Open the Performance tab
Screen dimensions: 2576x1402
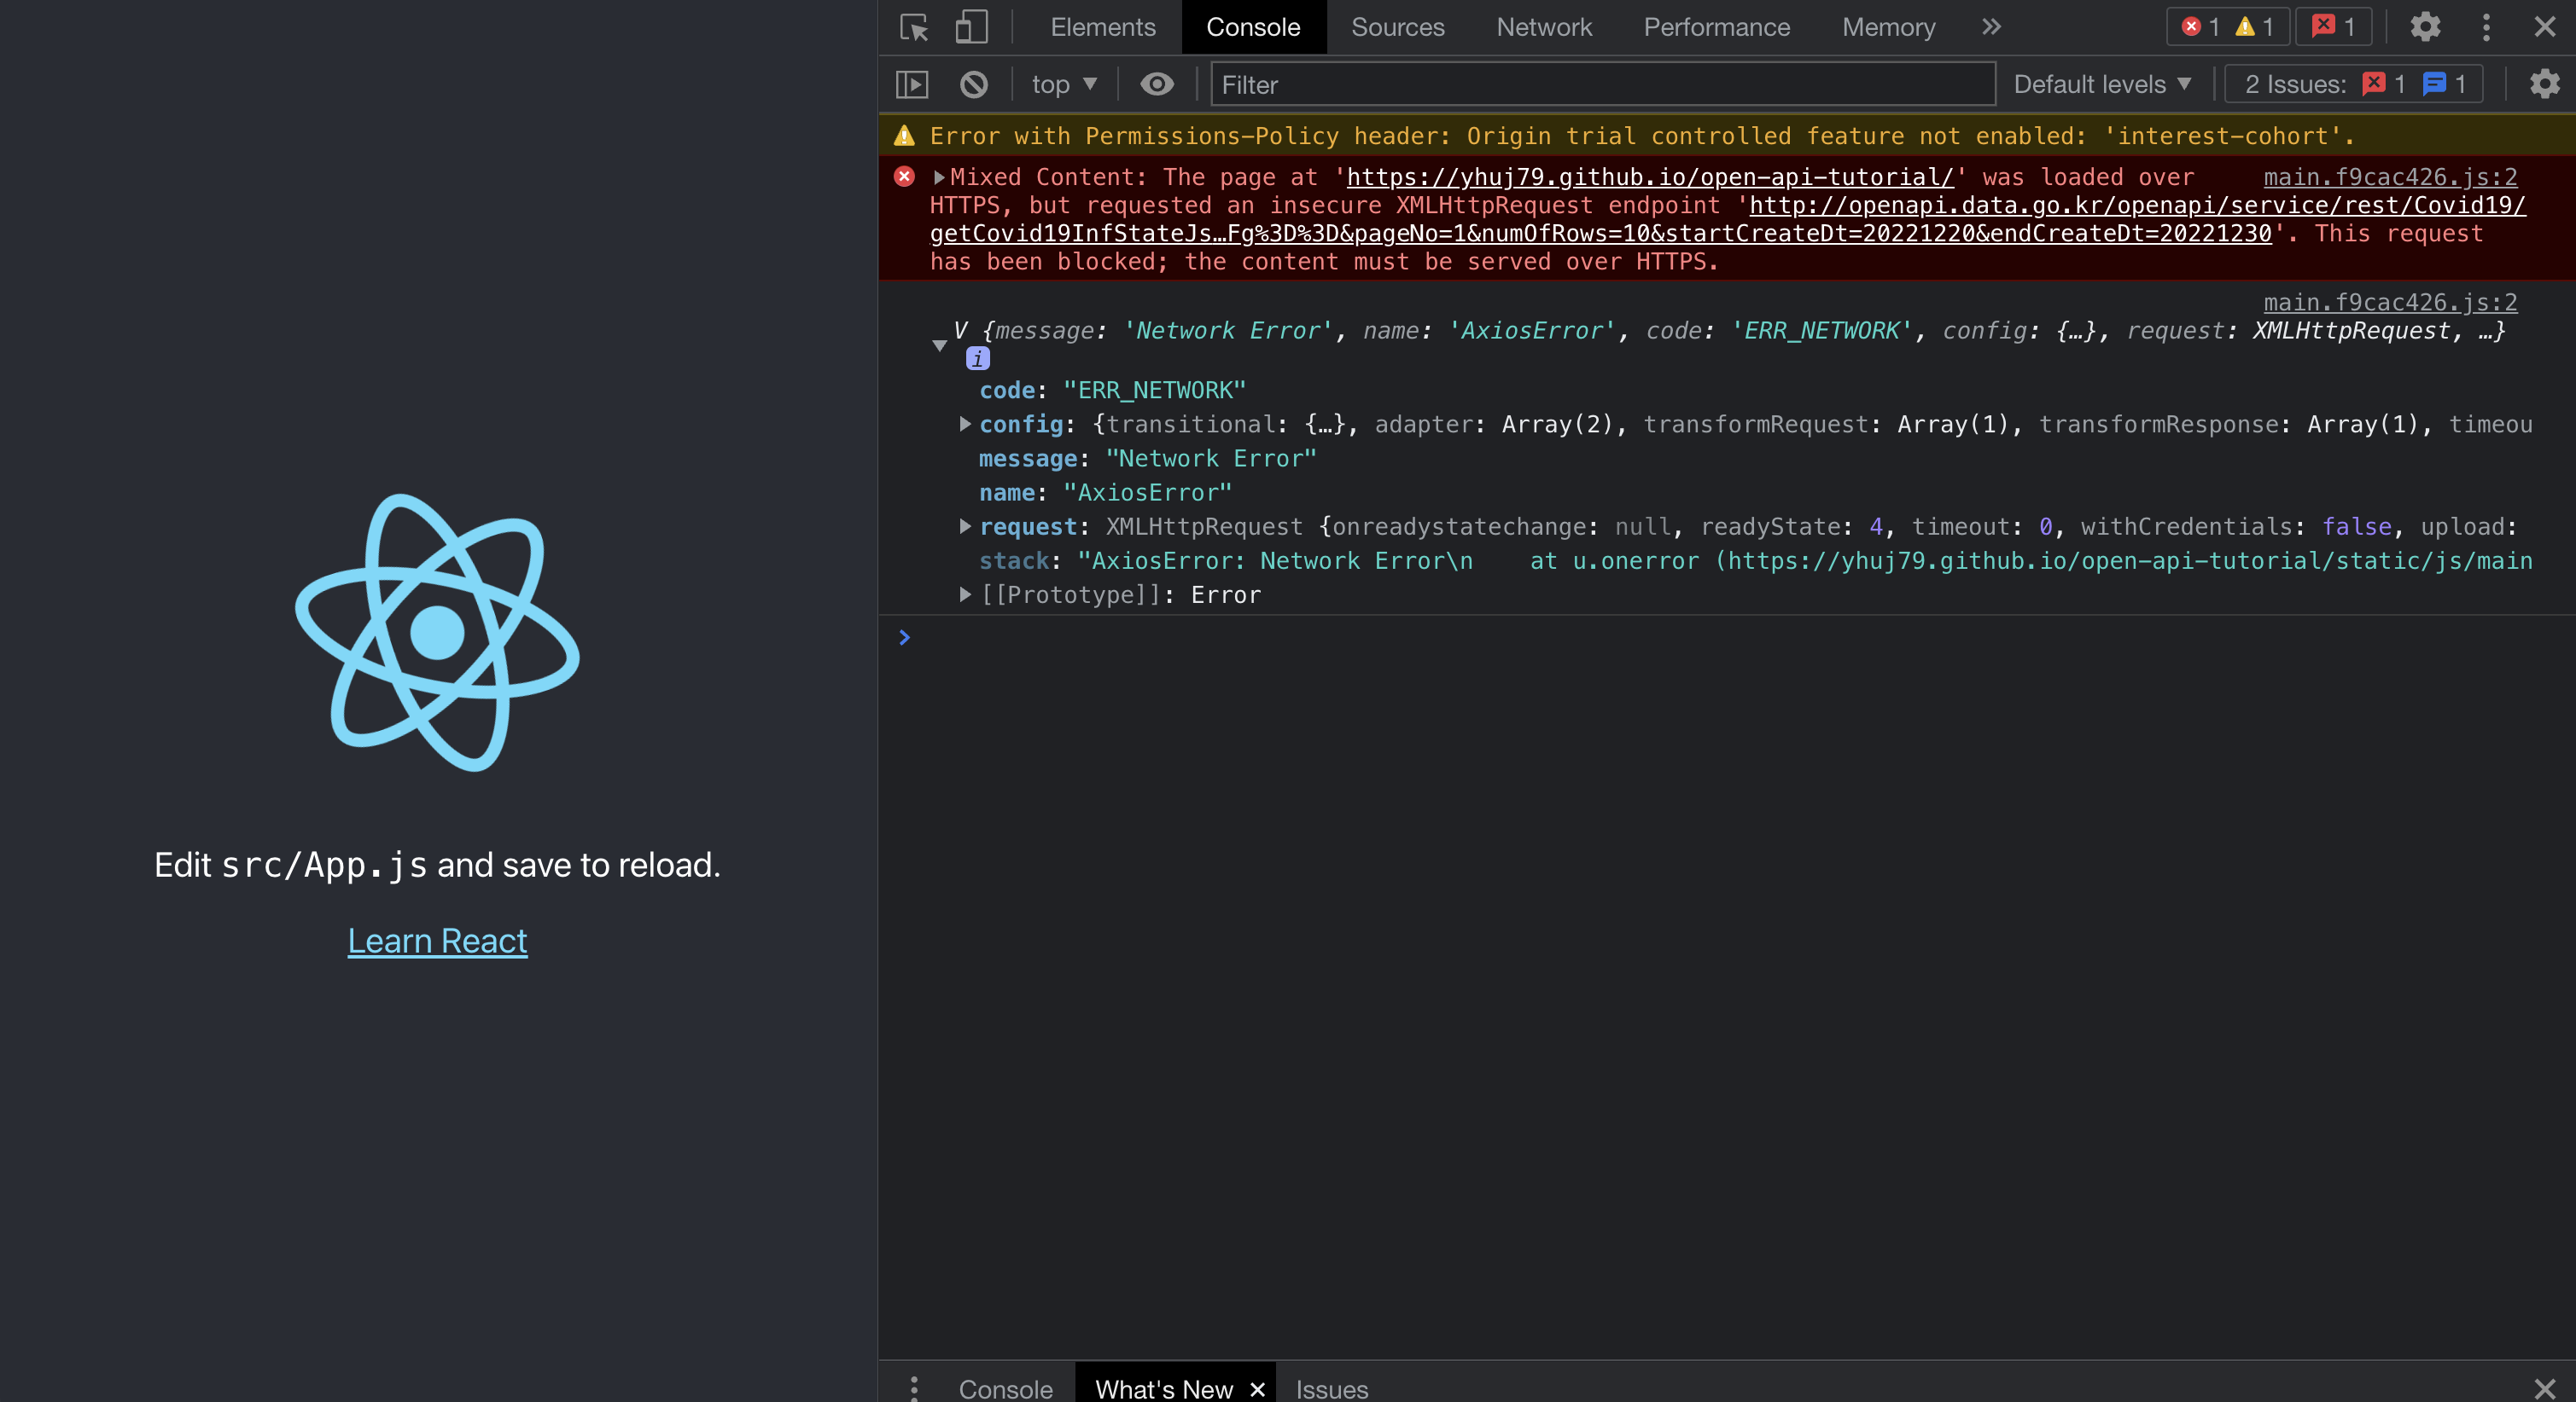[1716, 27]
